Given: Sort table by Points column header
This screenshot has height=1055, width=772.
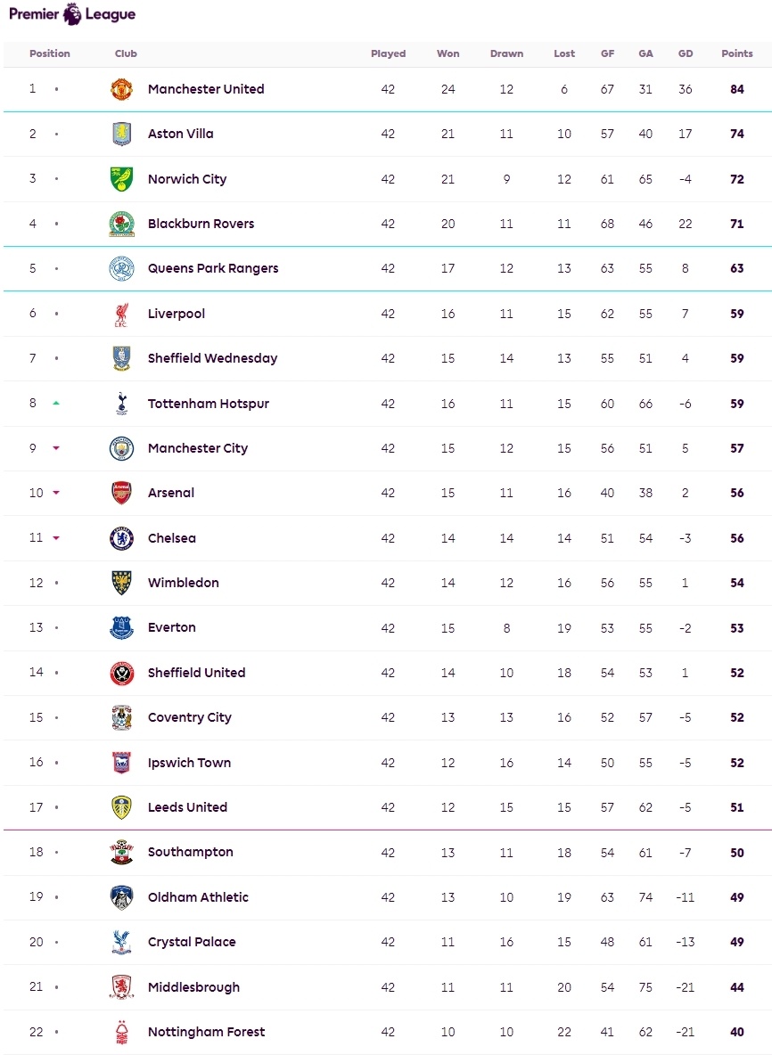Looking at the screenshot, I should click(x=737, y=53).
